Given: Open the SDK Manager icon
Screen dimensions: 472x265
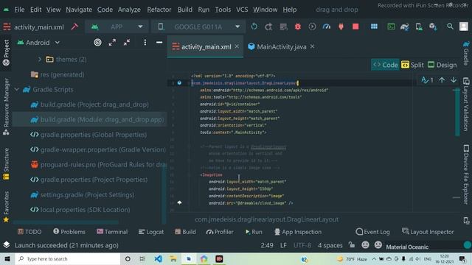Looking at the screenshot, I should coord(433,26).
